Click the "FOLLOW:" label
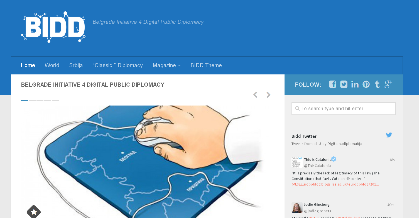Viewport: 419px width, 218px height. tap(308, 85)
